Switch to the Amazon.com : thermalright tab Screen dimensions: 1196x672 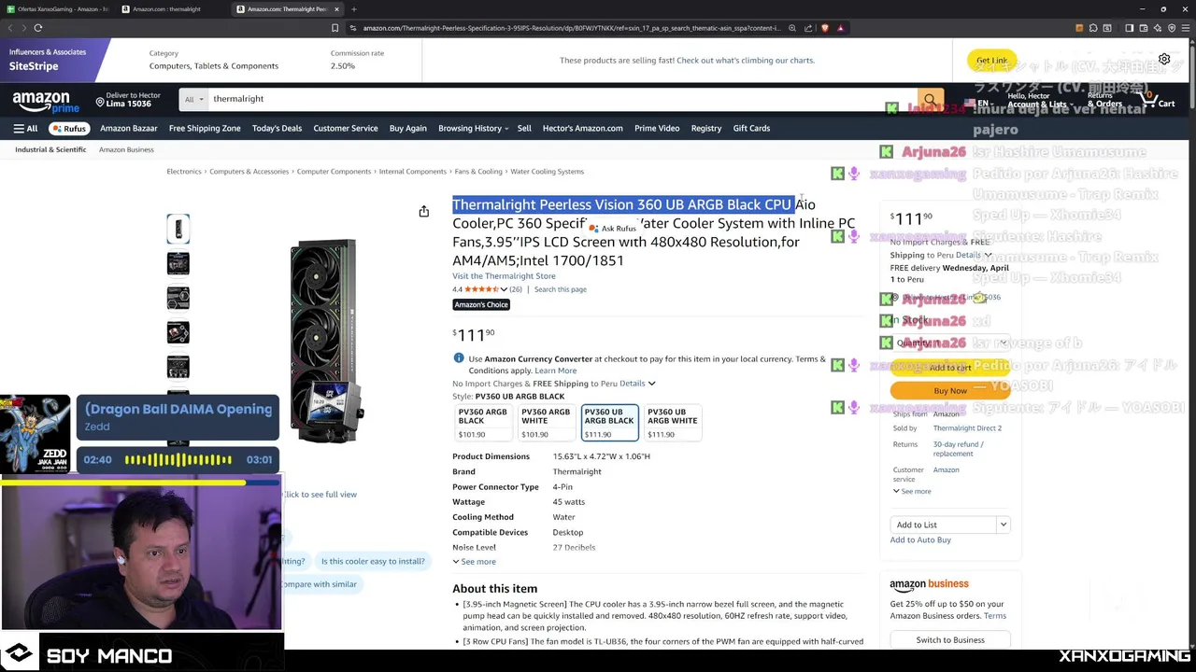point(173,9)
